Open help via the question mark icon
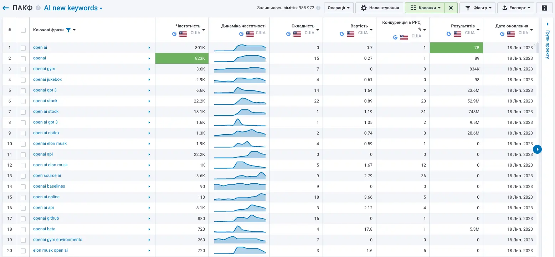Screen dimensions: 555x257 [x=544, y=7]
